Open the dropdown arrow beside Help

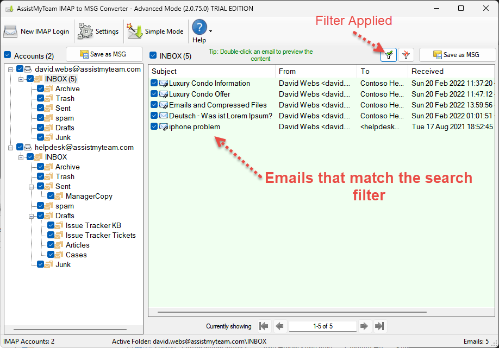pos(210,31)
